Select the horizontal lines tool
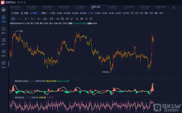Screen dimensions: 182x113 pos(38,19)
